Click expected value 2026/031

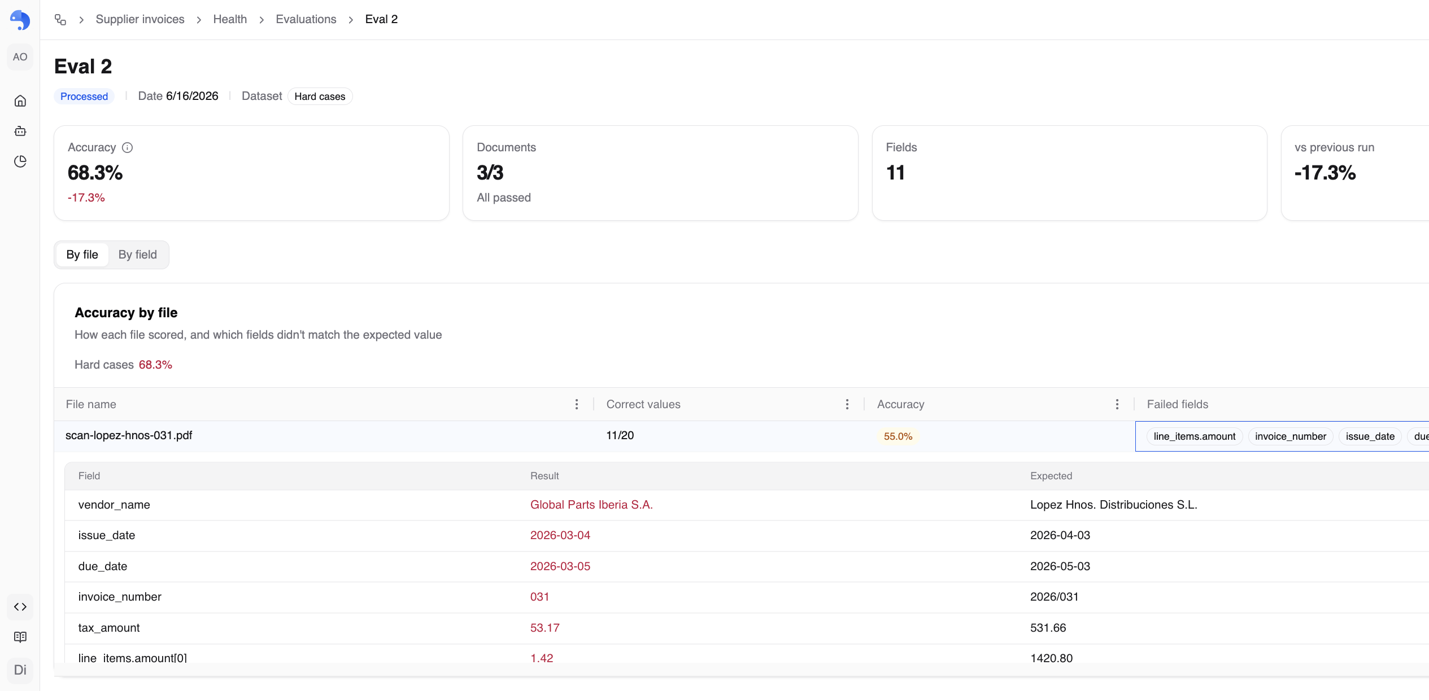1055,597
